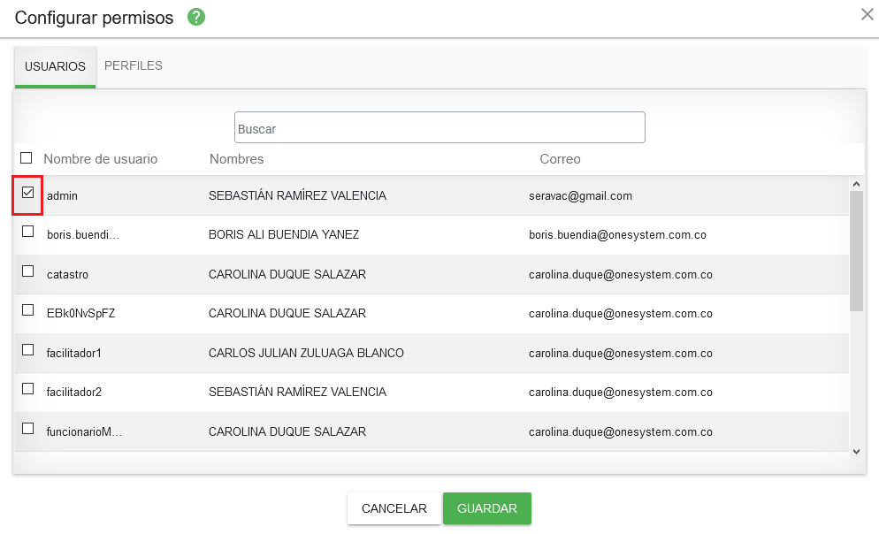The image size is (879, 534).
Task: Select the funcionarioM user checkbox
Action: pos(28,429)
